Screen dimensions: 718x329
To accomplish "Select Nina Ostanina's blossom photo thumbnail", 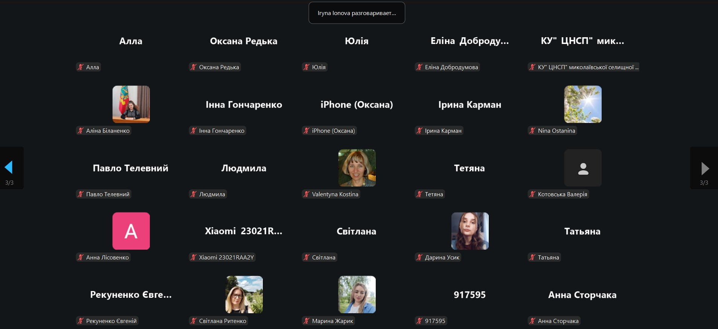I will [x=583, y=104].
